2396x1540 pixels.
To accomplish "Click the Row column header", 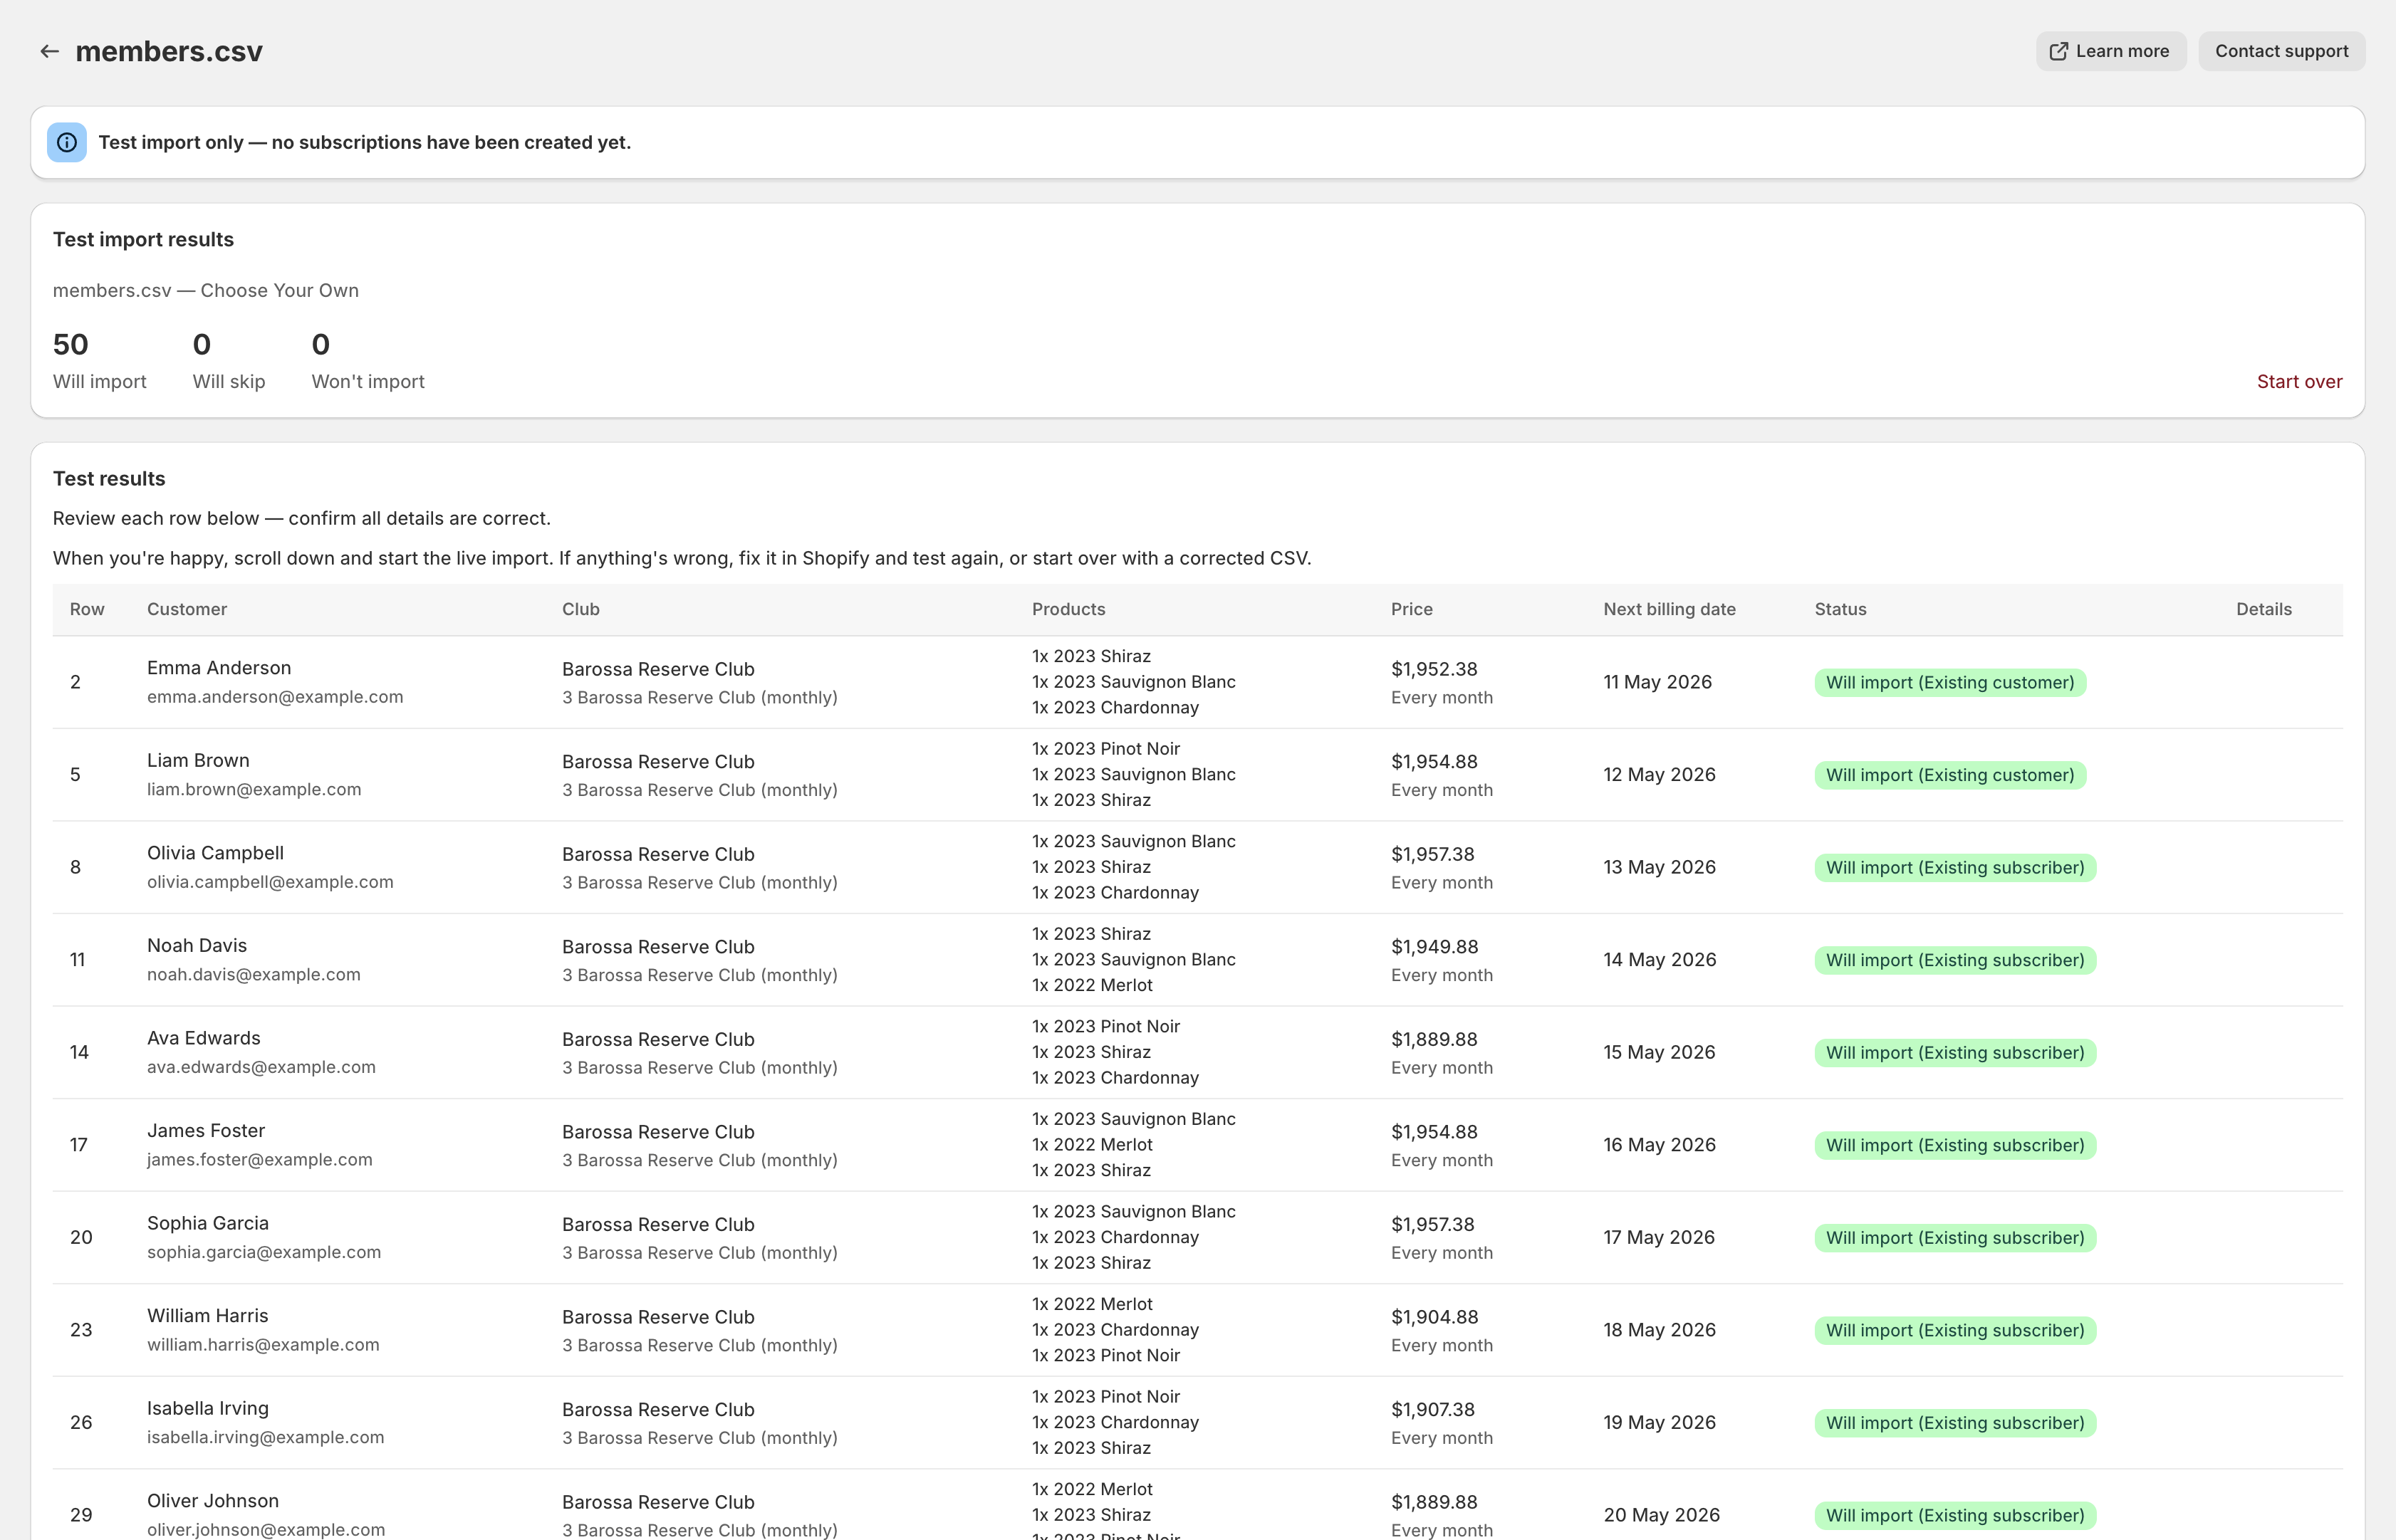I will tap(87, 609).
